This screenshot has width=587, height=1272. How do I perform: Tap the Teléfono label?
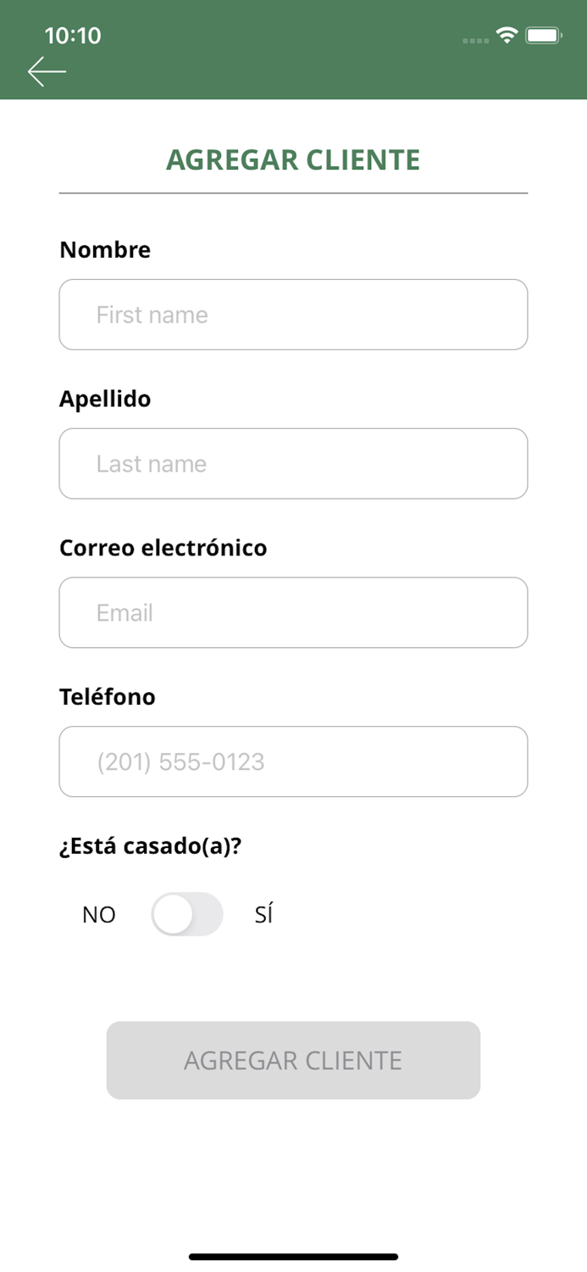click(x=108, y=697)
